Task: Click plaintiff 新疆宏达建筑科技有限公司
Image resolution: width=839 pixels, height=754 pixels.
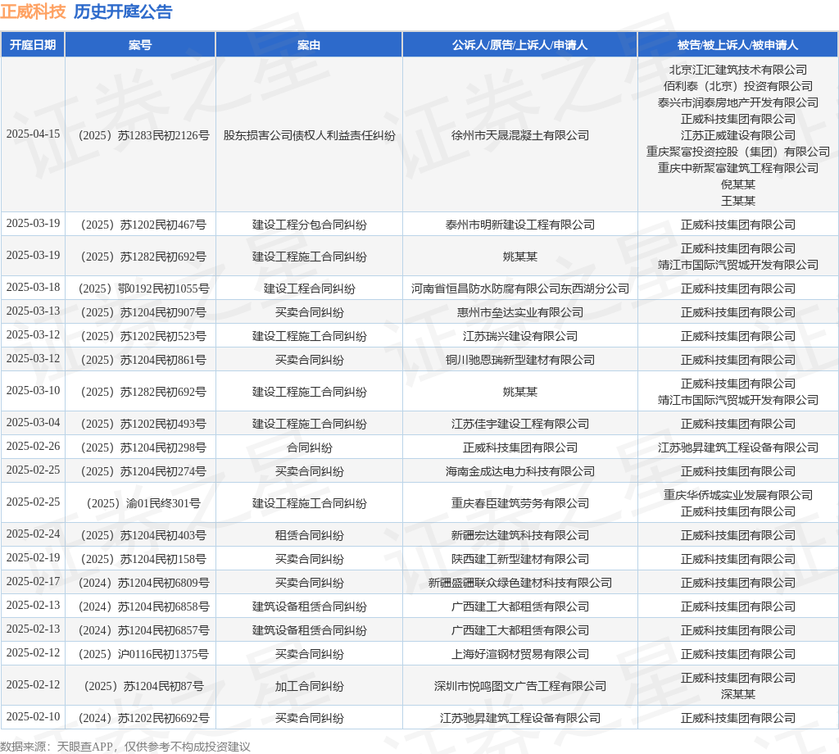Action: point(519,536)
